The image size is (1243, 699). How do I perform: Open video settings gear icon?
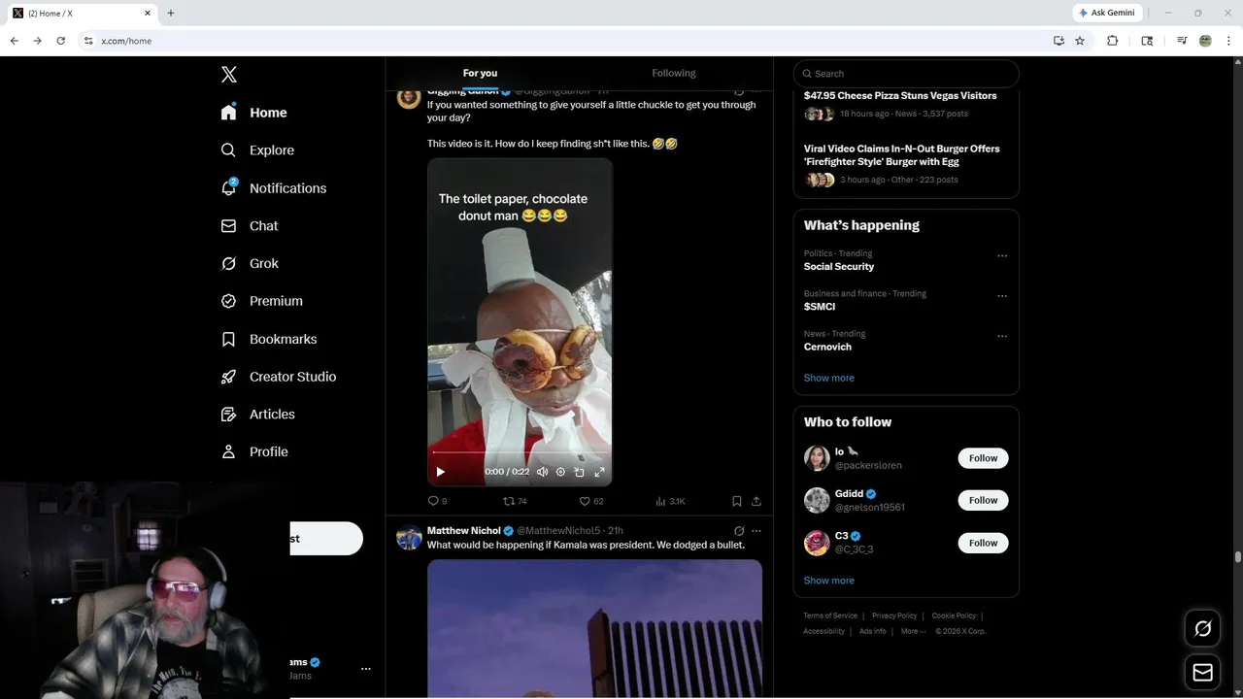tap(560, 472)
